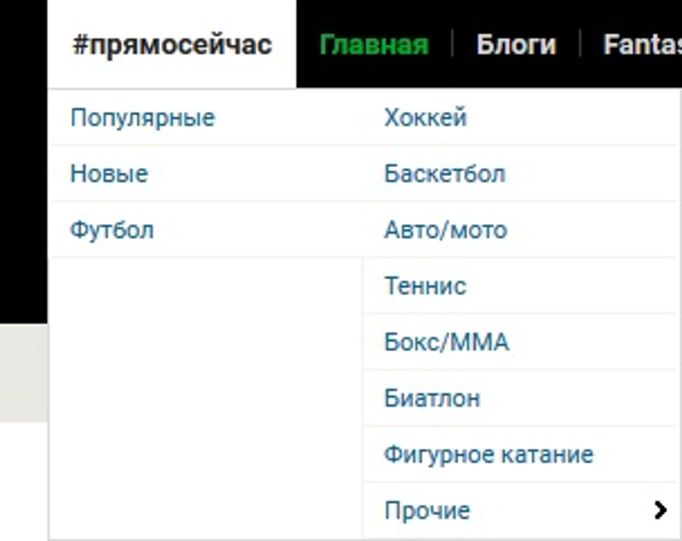Go to Бокс/ММА
Image resolution: width=682 pixels, height=541 pixels.
(x=447, y=342)
